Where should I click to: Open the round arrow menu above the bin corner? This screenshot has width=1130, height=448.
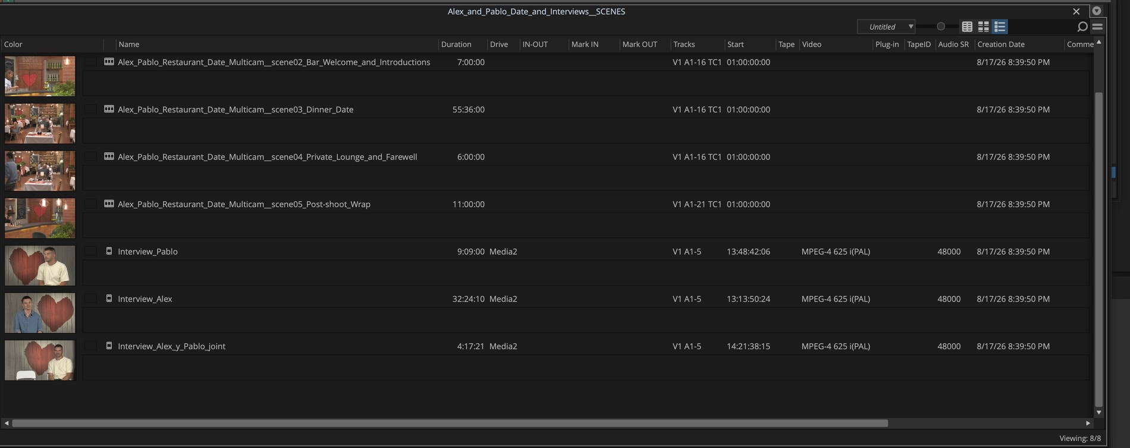coord(1097,11)
